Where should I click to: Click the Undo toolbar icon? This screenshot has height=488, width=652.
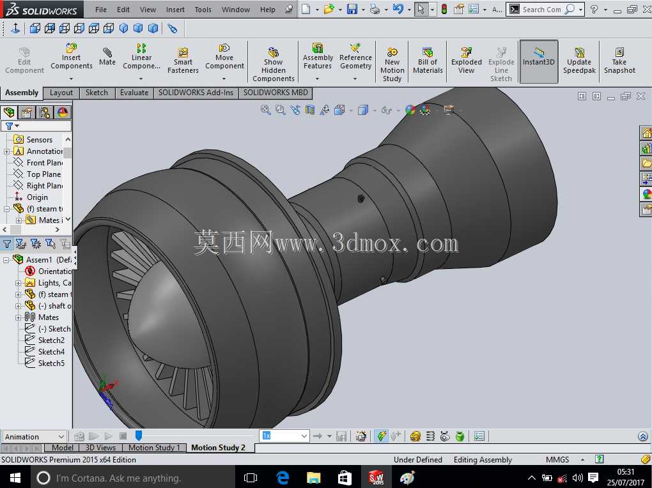(x=398, y=9)
